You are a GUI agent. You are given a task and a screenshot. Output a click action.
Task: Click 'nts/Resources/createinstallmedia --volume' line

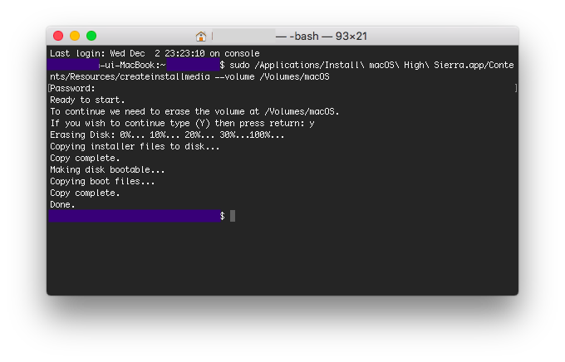point(189,76)
